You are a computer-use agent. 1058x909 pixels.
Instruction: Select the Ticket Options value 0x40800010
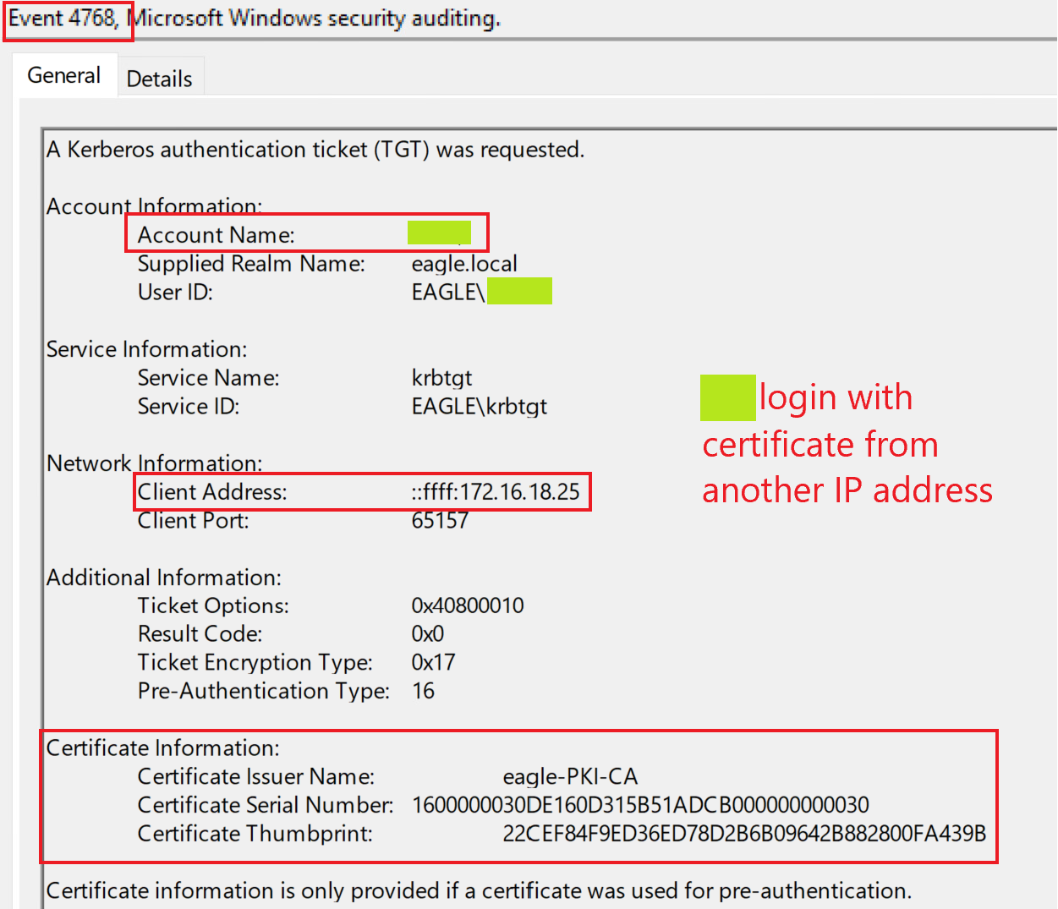(467, 606)
